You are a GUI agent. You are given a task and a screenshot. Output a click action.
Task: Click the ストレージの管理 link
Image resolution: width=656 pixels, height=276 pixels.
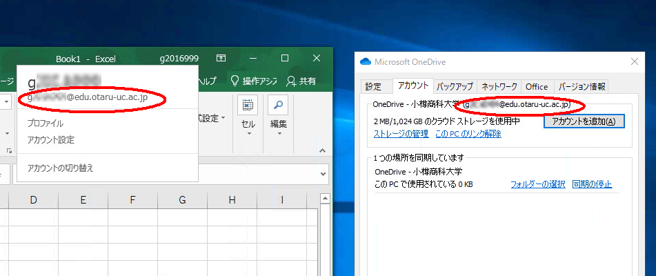click(401, 134)
